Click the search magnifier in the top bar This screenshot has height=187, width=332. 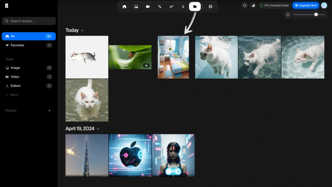point(244,5)
